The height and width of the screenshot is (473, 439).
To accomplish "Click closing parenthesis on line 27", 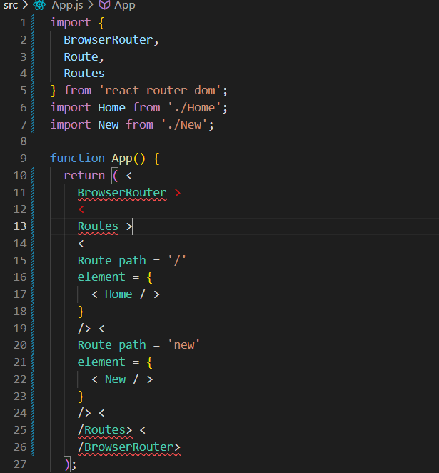I will click(67, 464).
